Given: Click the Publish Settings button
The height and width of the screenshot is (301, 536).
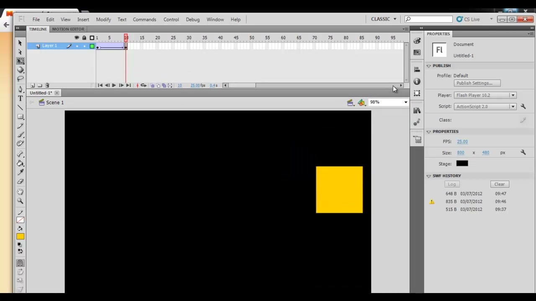Looking at the screenshot, I should (x=477, y=83).
